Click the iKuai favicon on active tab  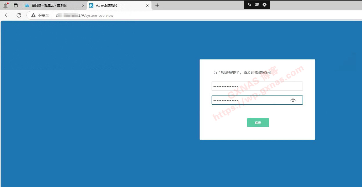tap(91, 5)
